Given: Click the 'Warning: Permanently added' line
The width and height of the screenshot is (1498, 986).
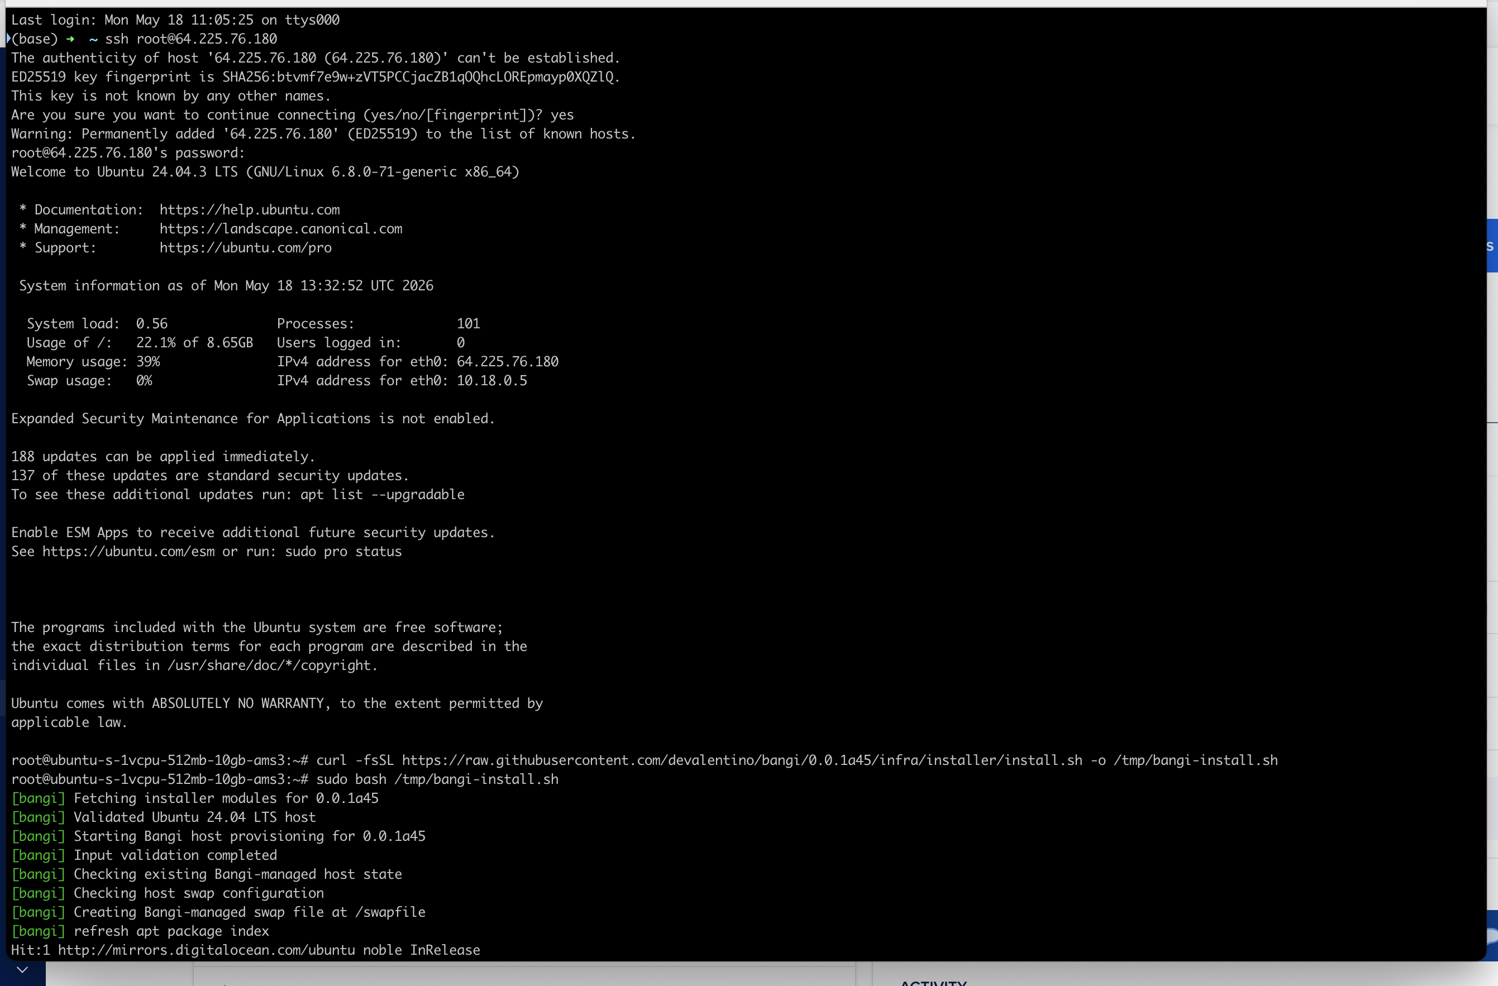Looking at the screenshot, I should coord(323,134).
